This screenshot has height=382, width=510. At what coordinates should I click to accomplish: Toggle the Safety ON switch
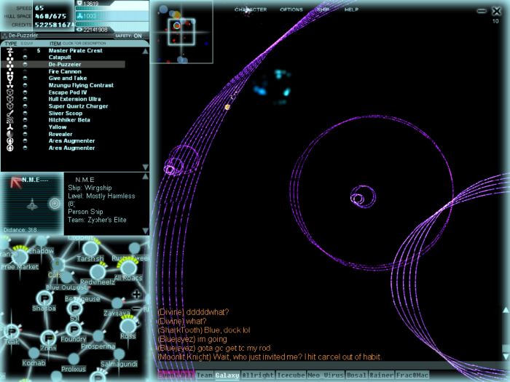137,35
